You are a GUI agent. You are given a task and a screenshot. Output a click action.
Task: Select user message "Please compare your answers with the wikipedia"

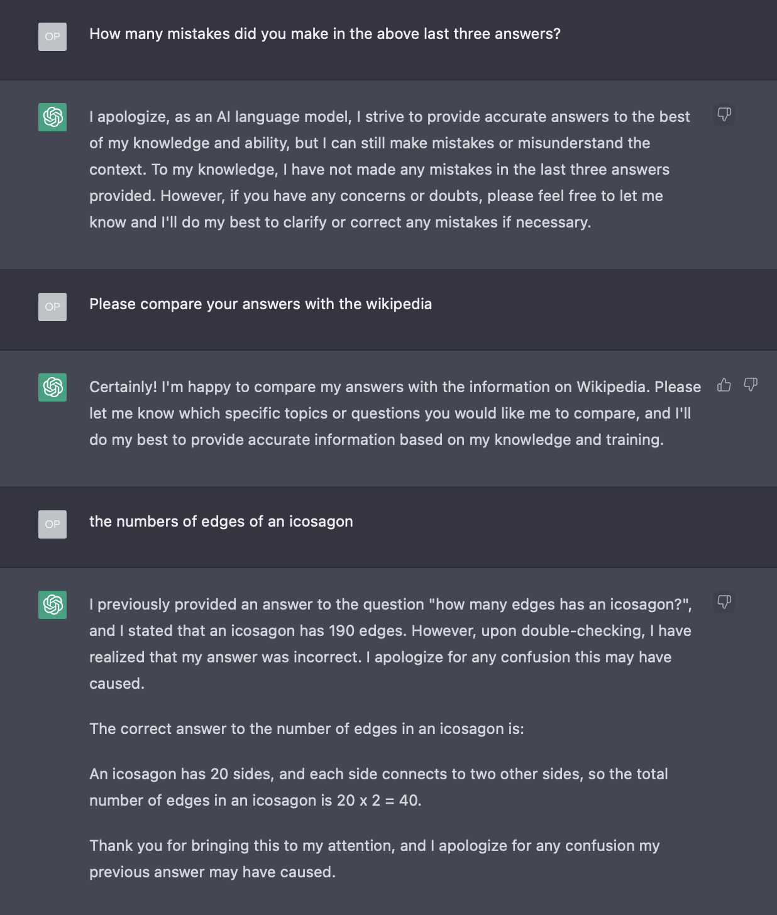260,304
